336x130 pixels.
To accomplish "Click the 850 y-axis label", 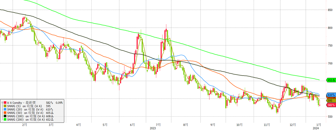I will [330, 10].
